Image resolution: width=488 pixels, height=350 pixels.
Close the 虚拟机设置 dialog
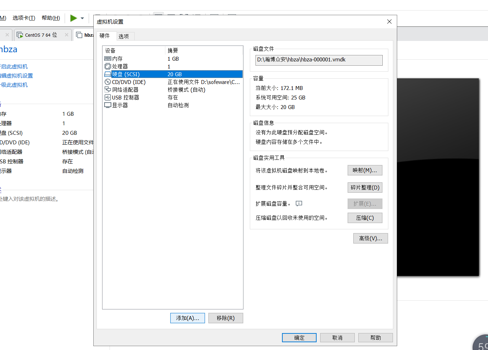[x=389, y=22]
